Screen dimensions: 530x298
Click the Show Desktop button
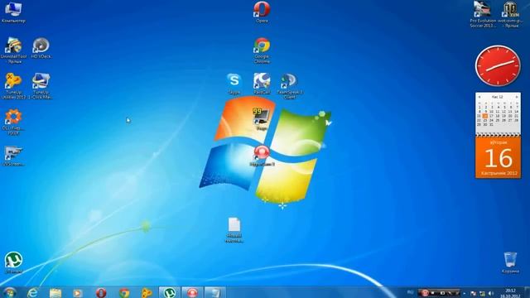528,292
